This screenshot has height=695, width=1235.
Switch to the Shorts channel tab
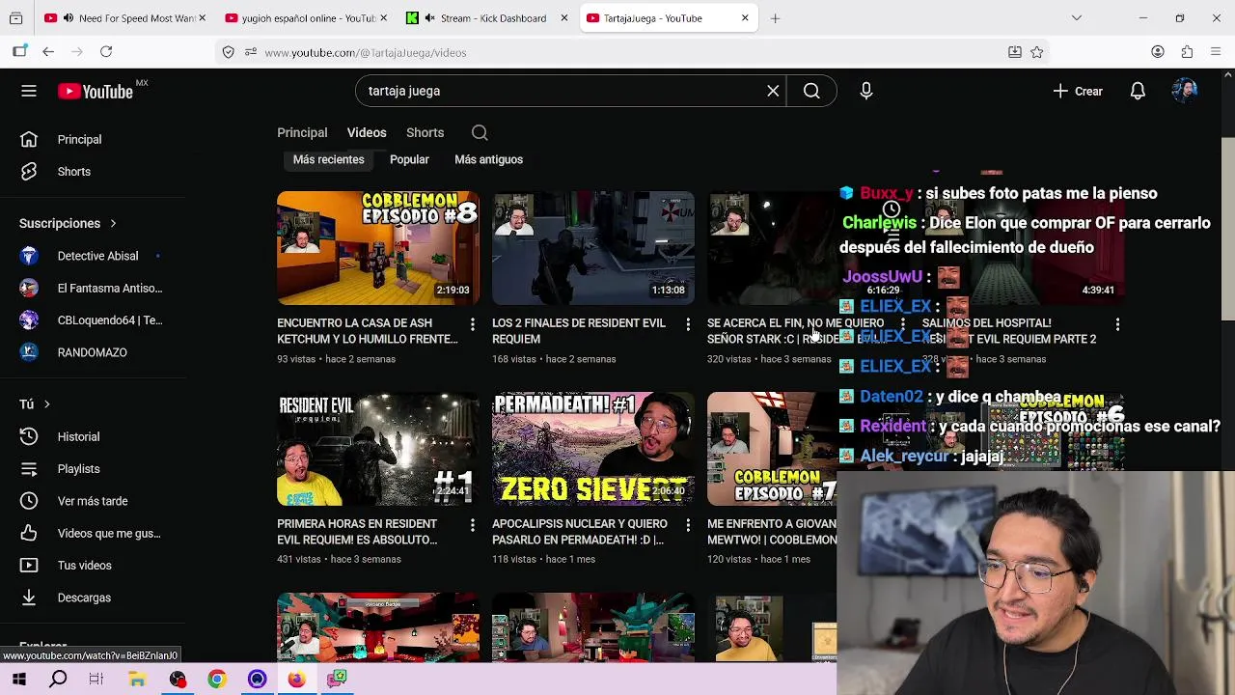[425, 132]
